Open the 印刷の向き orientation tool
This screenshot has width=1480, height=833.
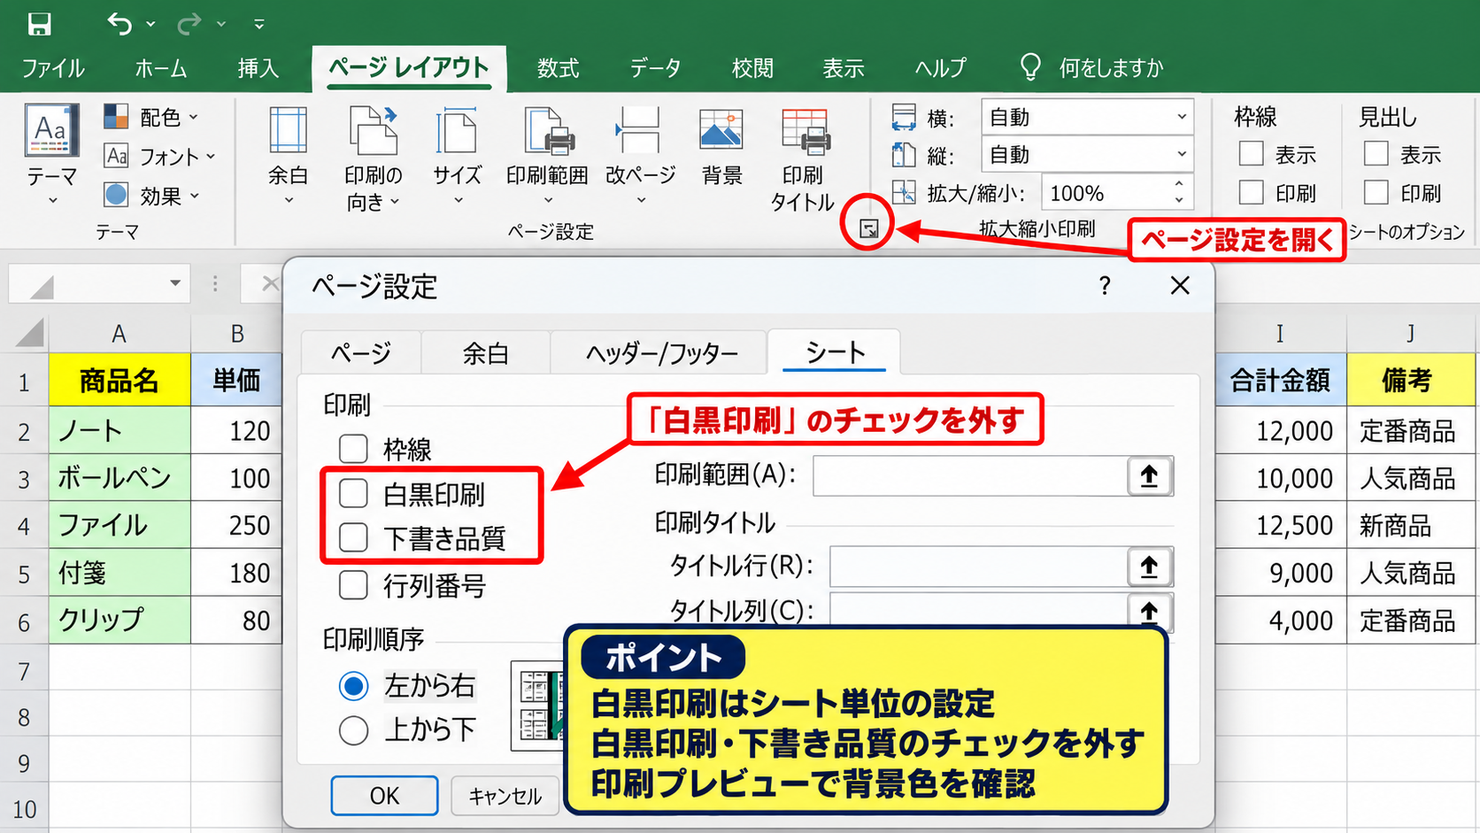click(x=373, y=159)
